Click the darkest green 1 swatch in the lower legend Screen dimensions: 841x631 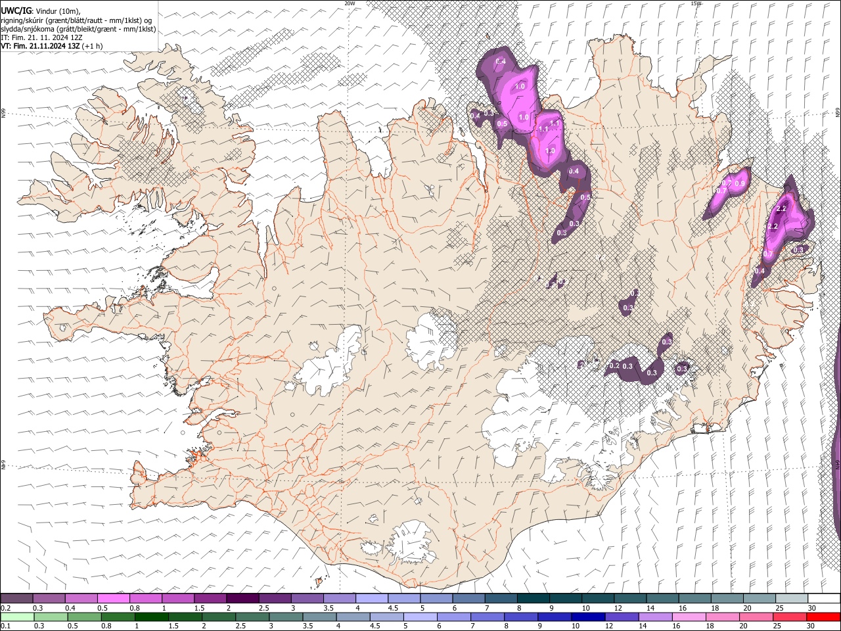[152, 617]
